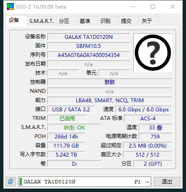Click the power cycle count 759
This screenshot has width=186, height=192.
[155, 137]
